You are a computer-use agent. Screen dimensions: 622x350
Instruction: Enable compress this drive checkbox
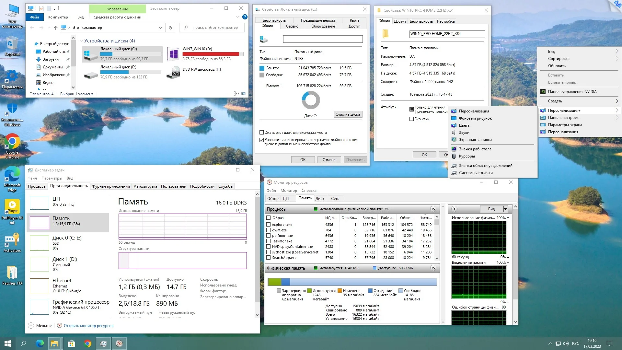click(261, 133)
